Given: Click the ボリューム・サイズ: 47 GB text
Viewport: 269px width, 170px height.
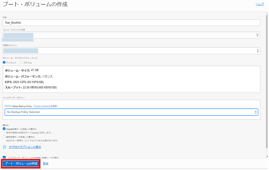Looking at the screenshot, I should click(x=22, y=70).
